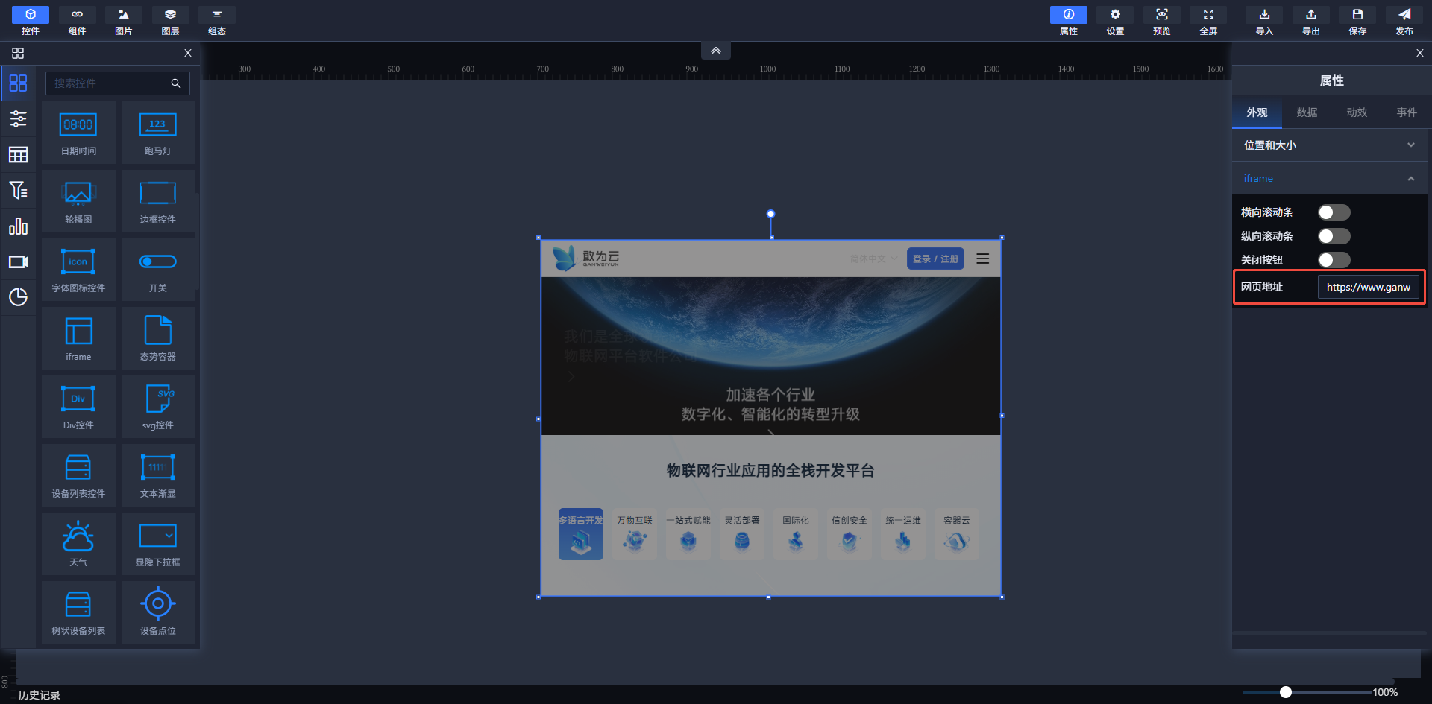Click the widgets panel grid icon header
Viewport: 1432px width, 704px height.
(x=18, y=53)
